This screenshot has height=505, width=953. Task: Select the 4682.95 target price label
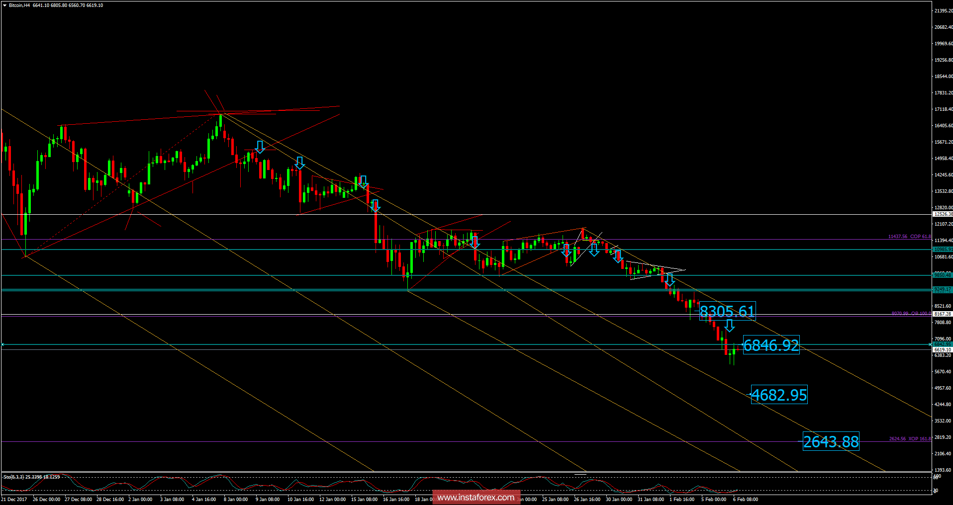point(779,395)
